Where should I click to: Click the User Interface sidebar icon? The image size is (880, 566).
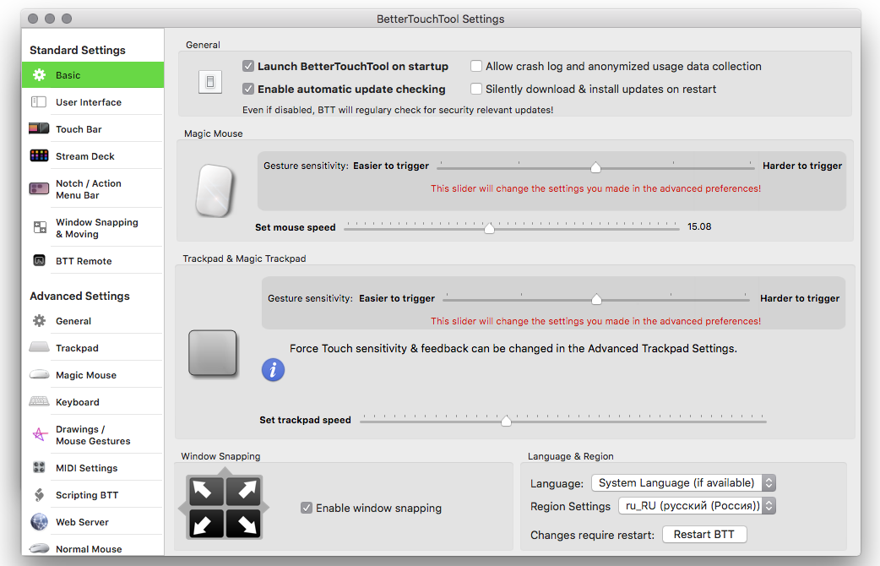coord(39,101)
